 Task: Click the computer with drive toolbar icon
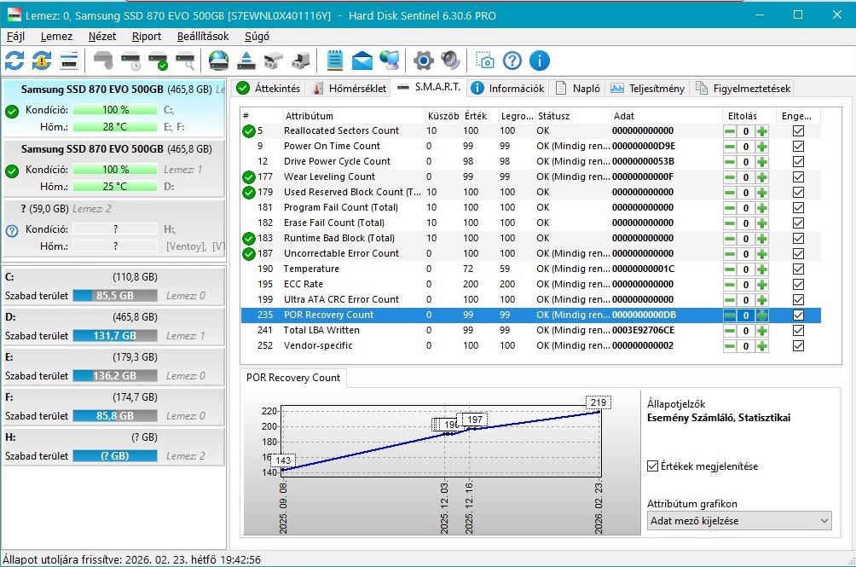click(301, 61)
